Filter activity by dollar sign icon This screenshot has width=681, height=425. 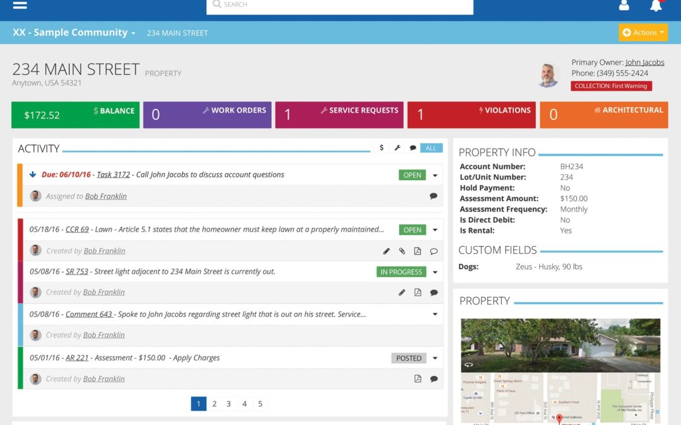point(381,148)
